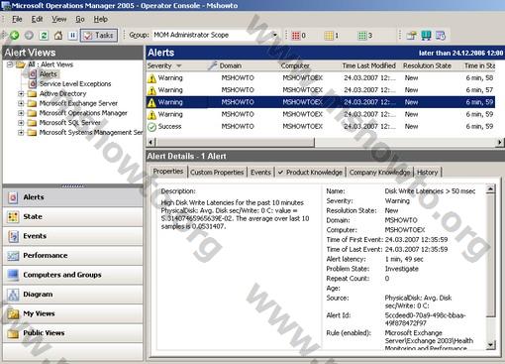The image size is (505, 364).
Task: Click the Performance chart icon
Action: 13,256
